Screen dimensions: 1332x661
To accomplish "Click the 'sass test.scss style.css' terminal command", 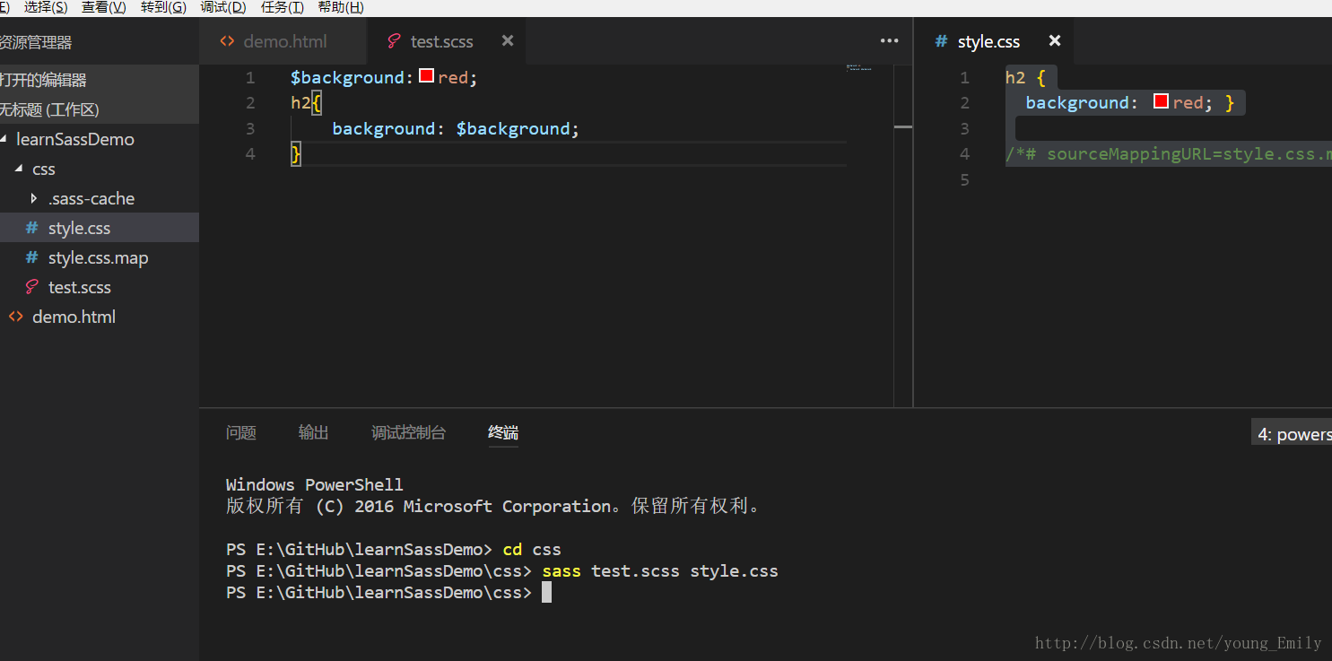I will tap(660, 570).
